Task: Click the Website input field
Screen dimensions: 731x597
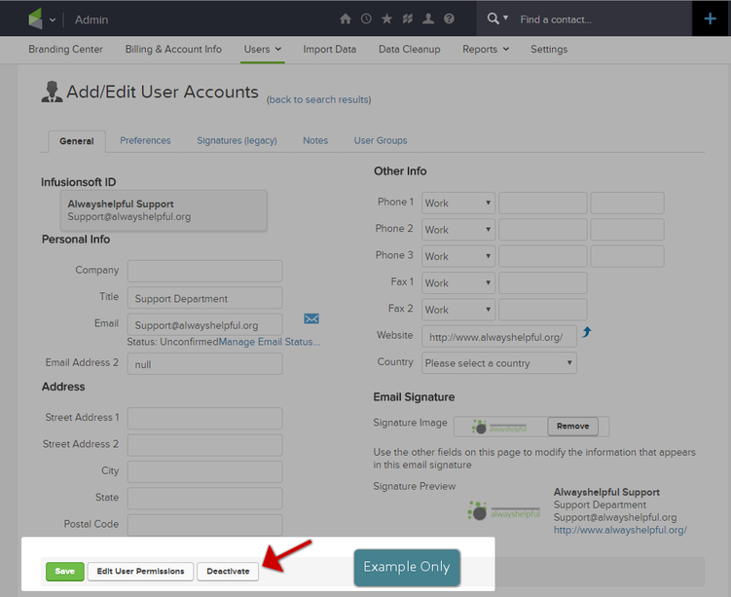Action: (498, 336)
